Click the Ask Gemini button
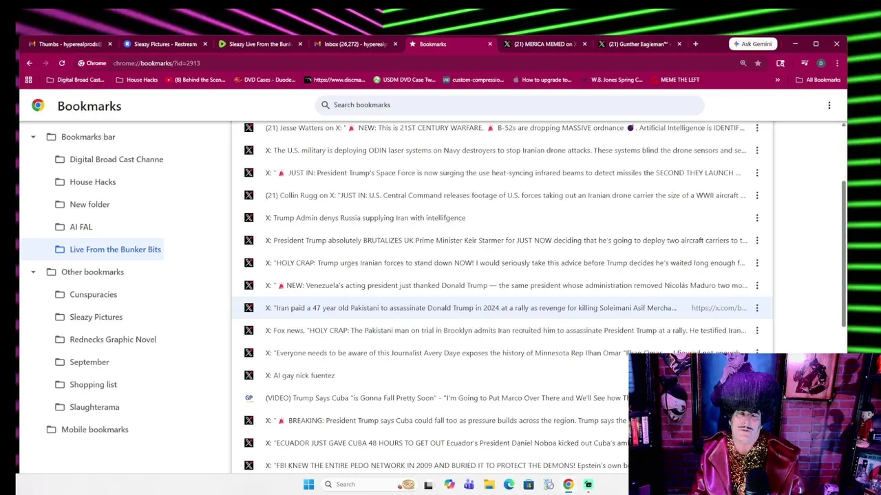This screenshot has height=495, width=881. 752,44
